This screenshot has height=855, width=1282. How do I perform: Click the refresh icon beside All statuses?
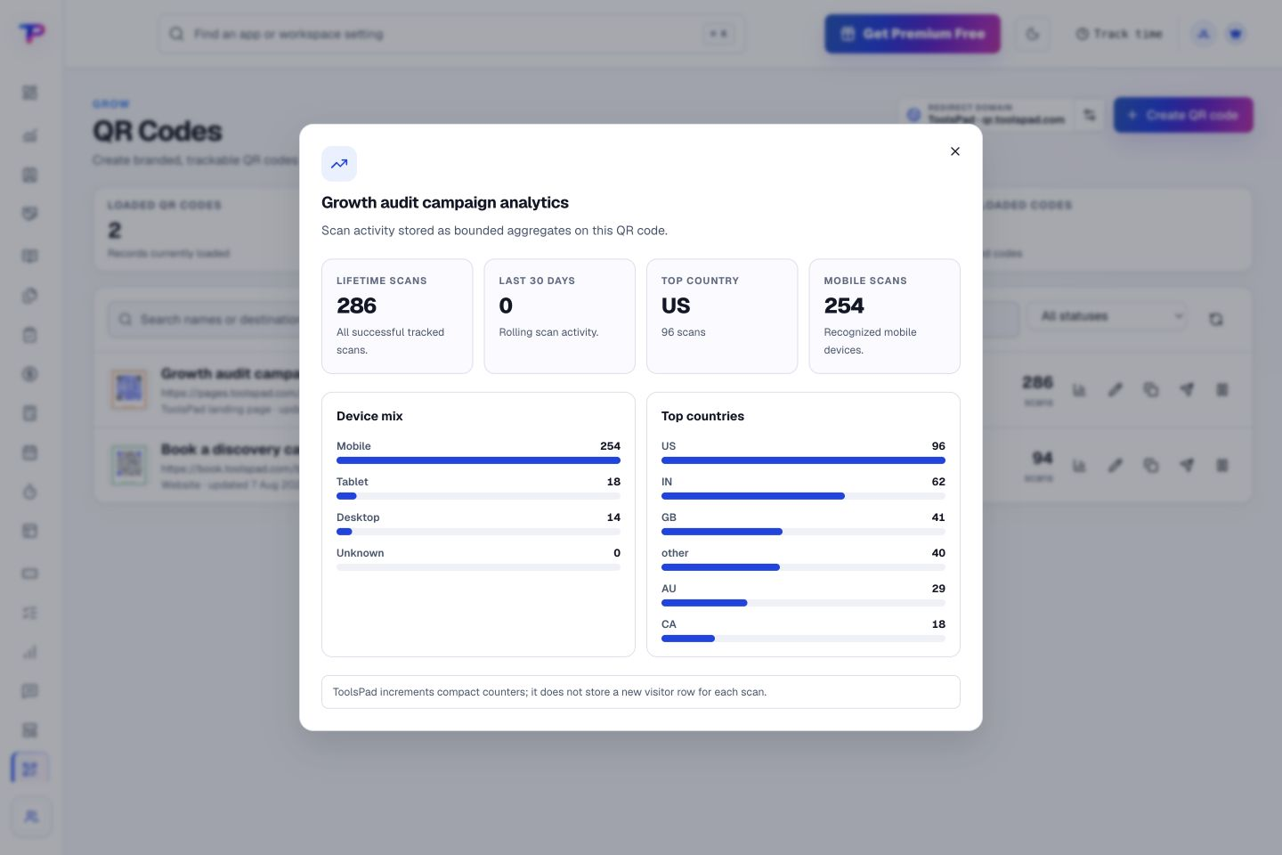point(1216,318)
